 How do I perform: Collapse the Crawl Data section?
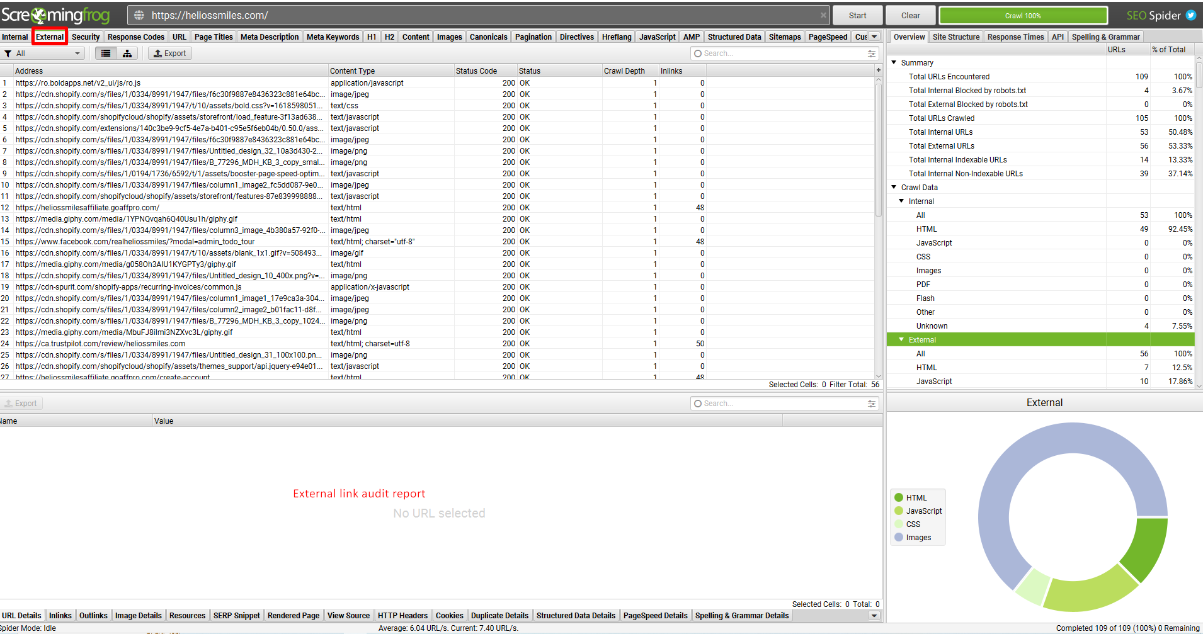894,187
